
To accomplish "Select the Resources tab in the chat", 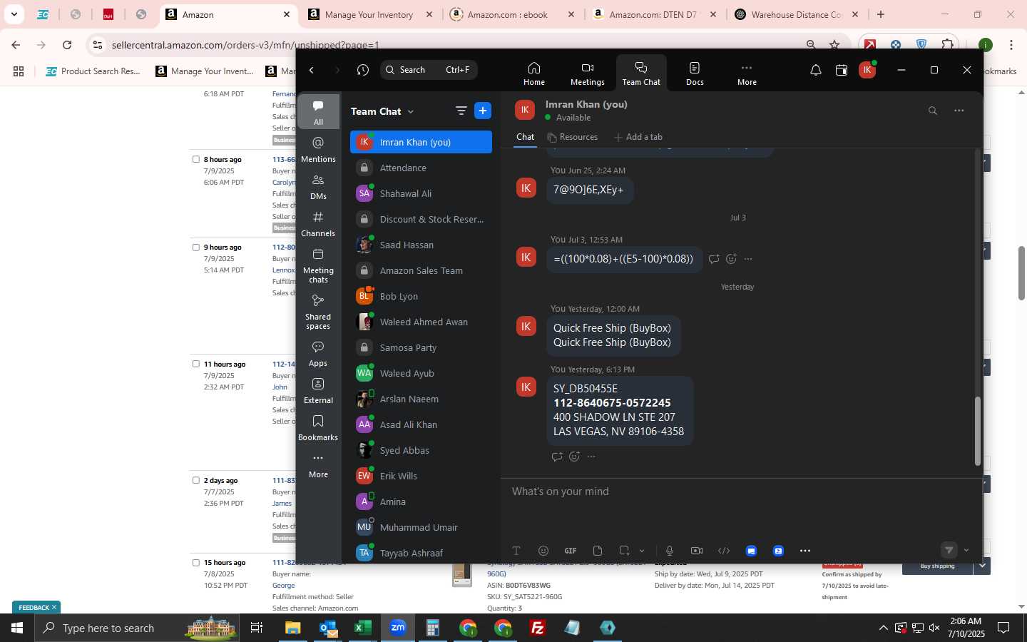I will coord(572,137).
